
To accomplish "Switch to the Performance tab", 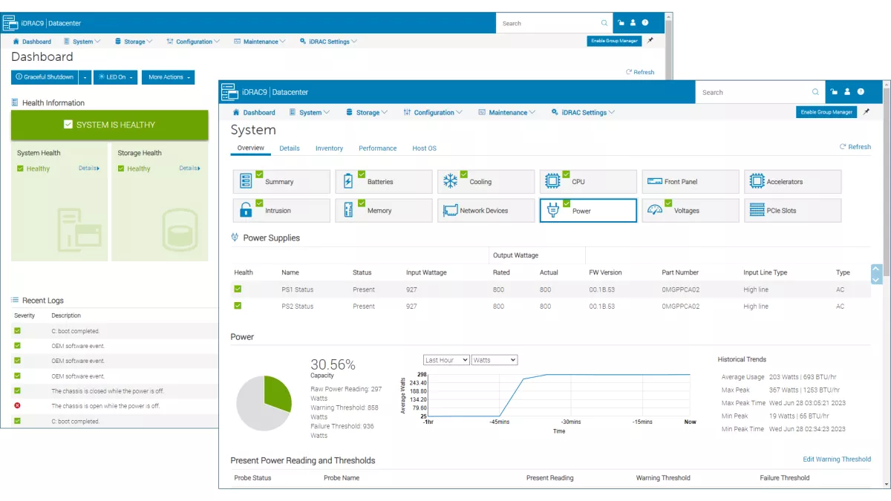I will 378,148.
